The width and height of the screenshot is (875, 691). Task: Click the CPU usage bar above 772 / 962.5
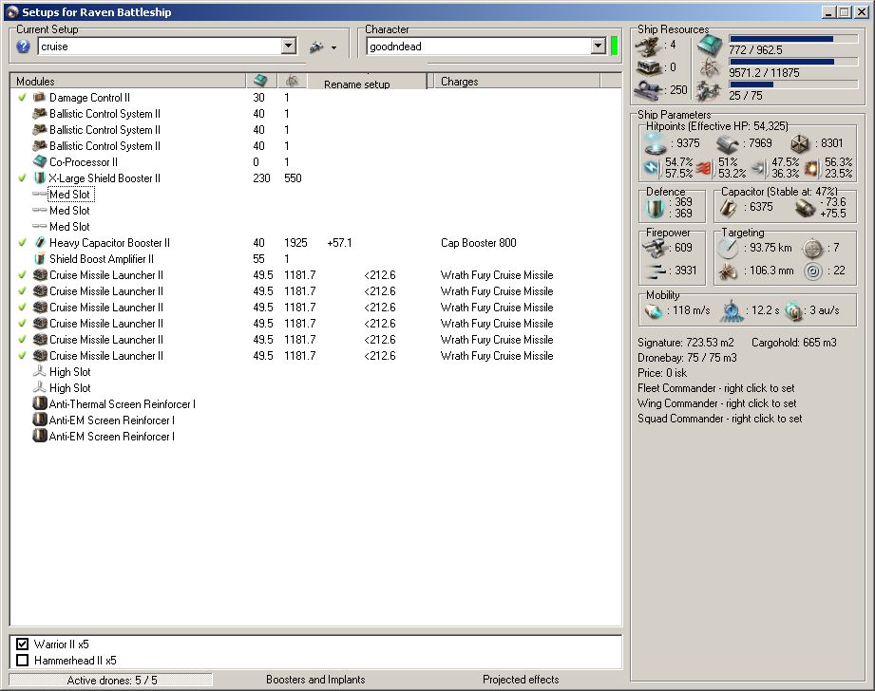[793, 39]
